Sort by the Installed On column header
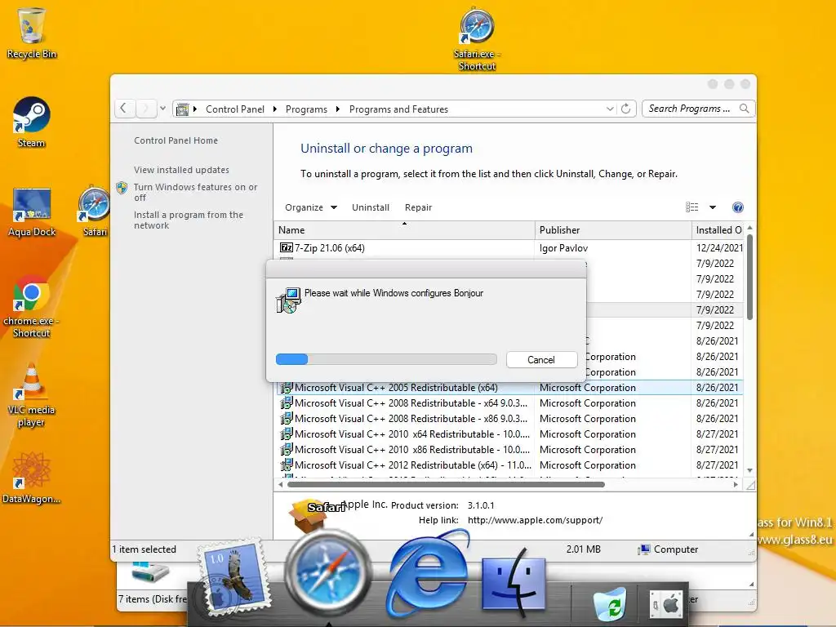Image resolution: width=836 pixels, height=627 pixels. pos(718,229)
